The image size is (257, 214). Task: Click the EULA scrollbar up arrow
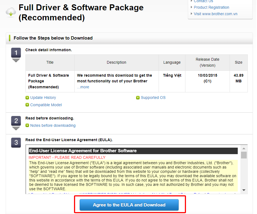244,148
